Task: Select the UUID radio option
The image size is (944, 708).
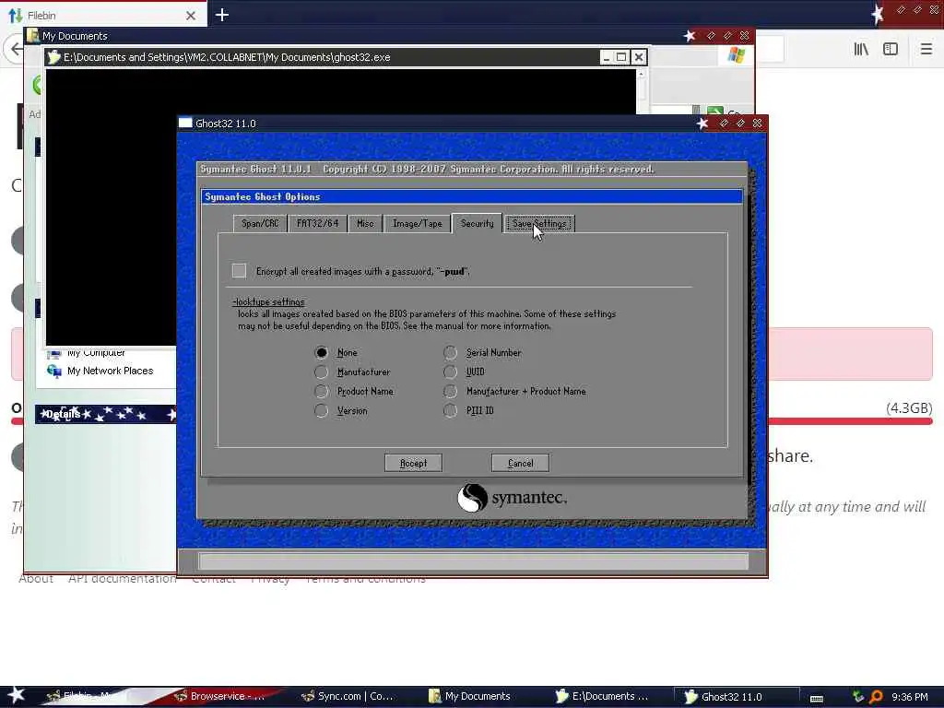Action: coord(450,372)
